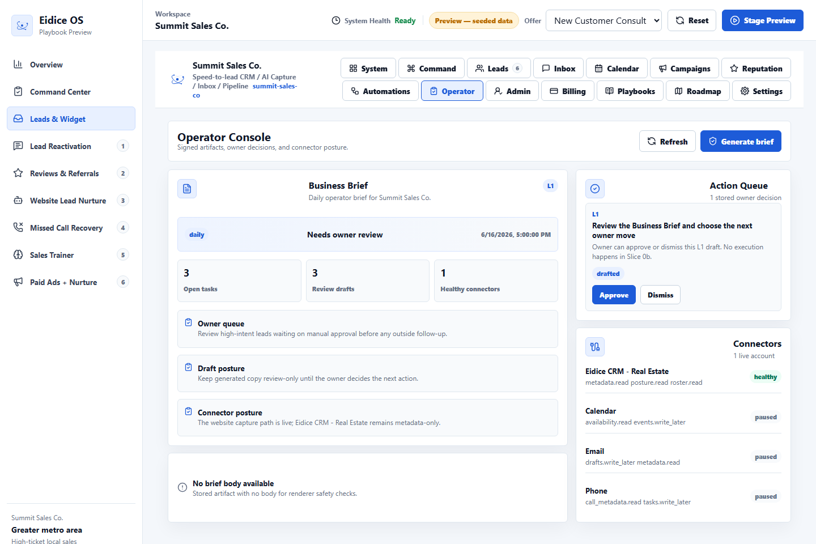This screenshot has height=544, width=816.
Task: Click the Paid Ads + Nurture count badge 6
Action: click(123, 282)
